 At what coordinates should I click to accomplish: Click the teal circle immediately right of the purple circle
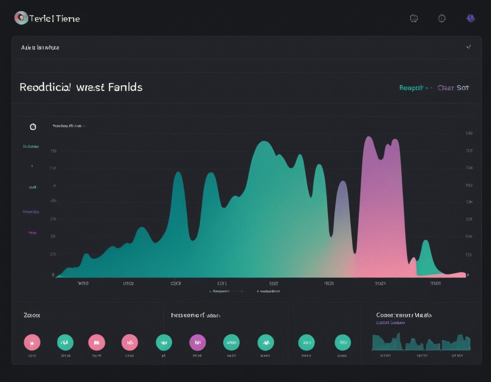coord(231,342)
